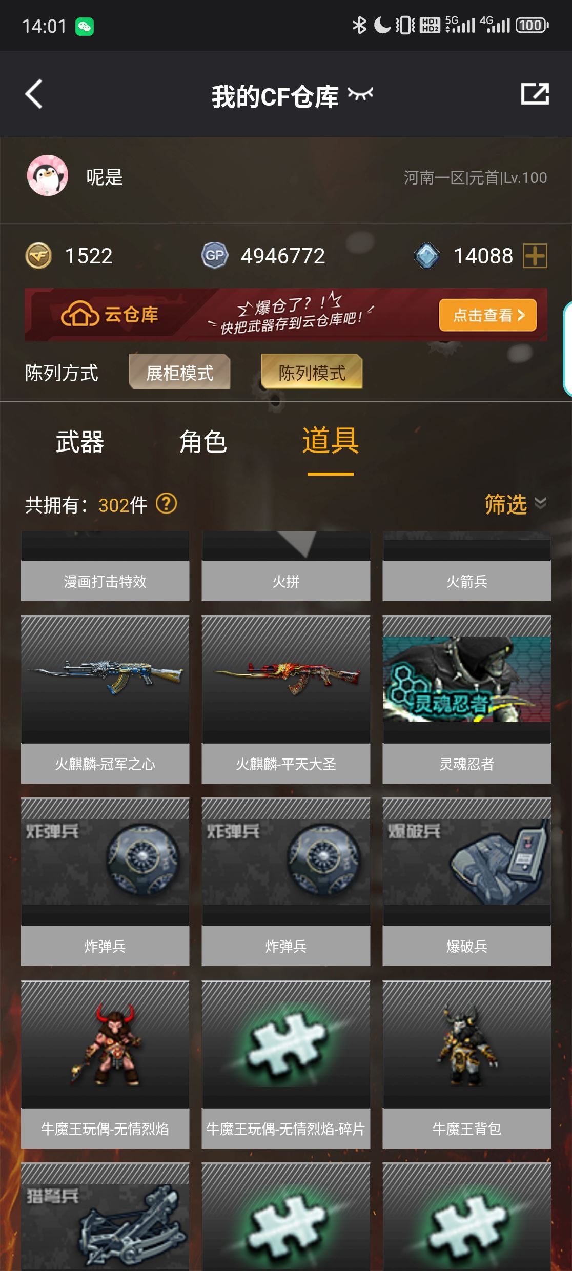Tap the penguin avatar picture
Image resolution: width=572 pixels, height=1271 pixels.
[x=48, y=176]
